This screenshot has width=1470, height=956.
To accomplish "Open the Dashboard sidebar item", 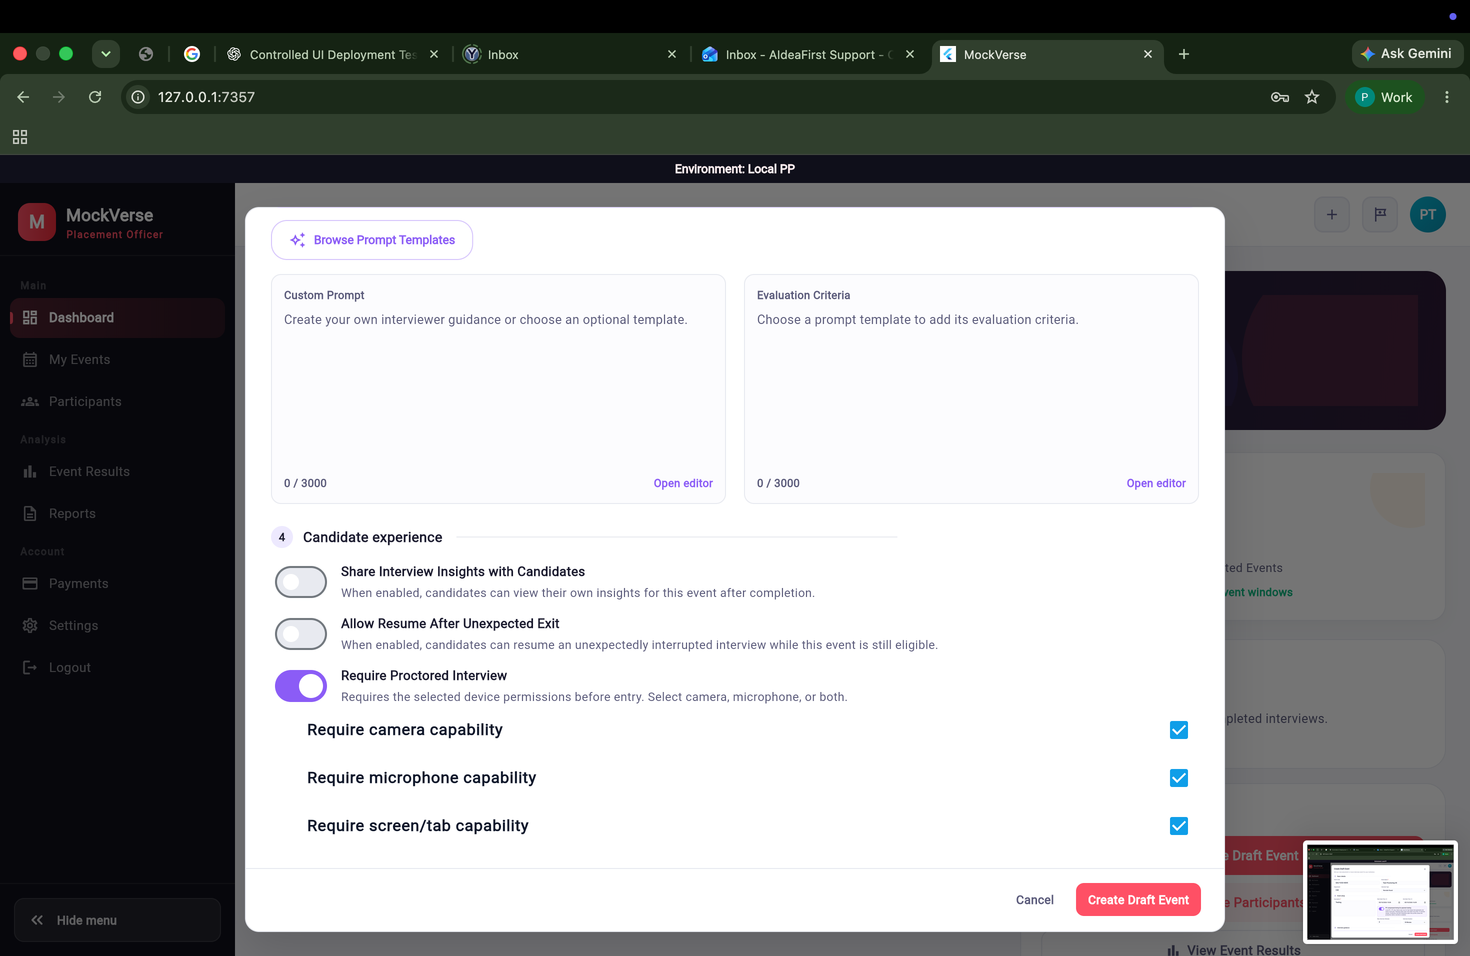I will pyautogui.click(x=117, y=317).
